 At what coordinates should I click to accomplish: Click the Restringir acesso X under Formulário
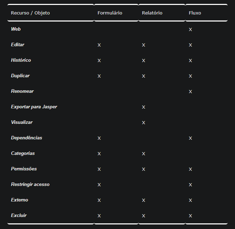click(x=99, y=185)
